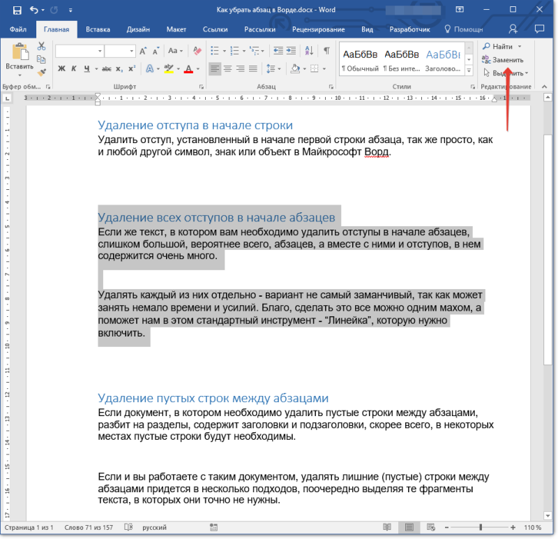Toggle Italic formatting (К)

click(74, 68)
